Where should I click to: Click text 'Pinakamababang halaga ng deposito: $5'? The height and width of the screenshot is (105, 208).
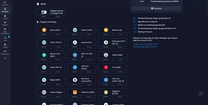tap(154, 18)
